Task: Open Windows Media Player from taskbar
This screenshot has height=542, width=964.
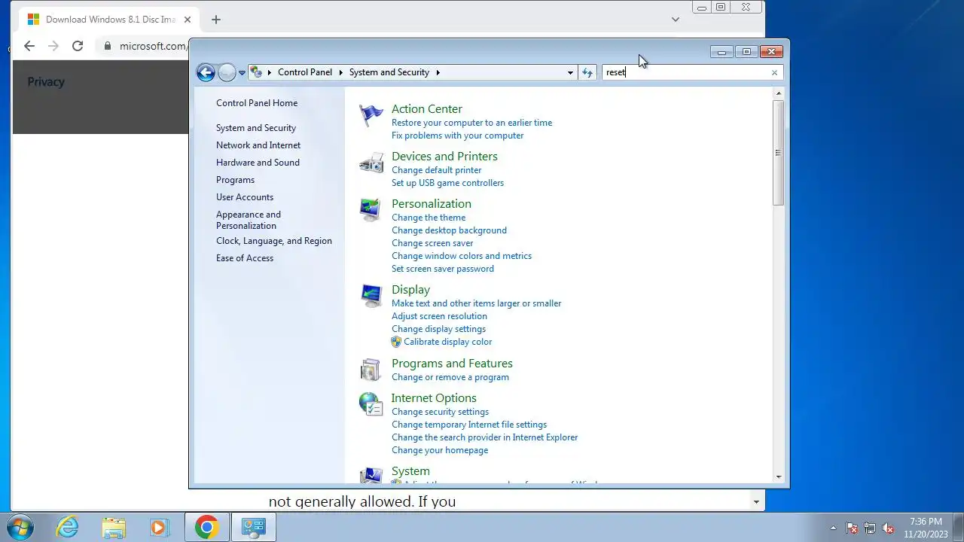Action: pyautogui.click(x=159, y=527)
